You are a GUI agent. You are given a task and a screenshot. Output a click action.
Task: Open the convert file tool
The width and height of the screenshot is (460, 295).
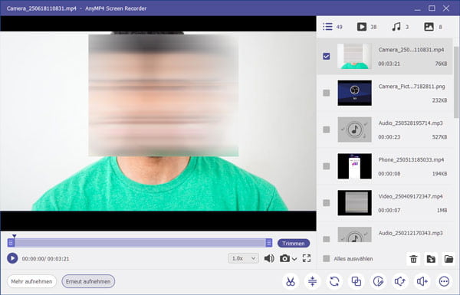point(334,281)
